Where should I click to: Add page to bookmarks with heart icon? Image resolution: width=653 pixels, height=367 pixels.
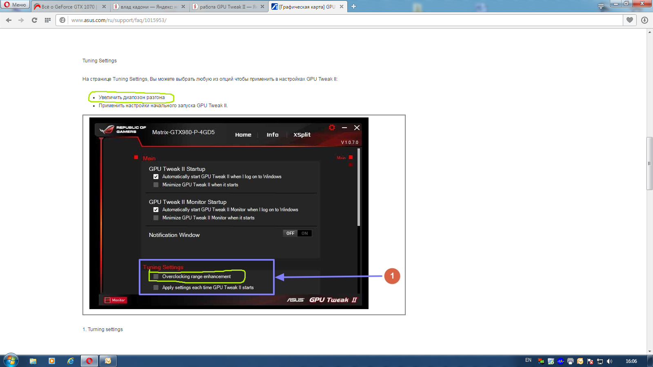[630, 20]
